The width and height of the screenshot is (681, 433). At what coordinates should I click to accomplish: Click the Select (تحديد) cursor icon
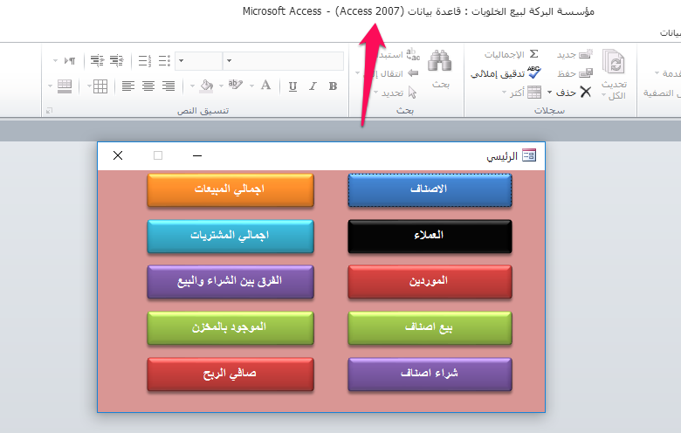(413, 93)
